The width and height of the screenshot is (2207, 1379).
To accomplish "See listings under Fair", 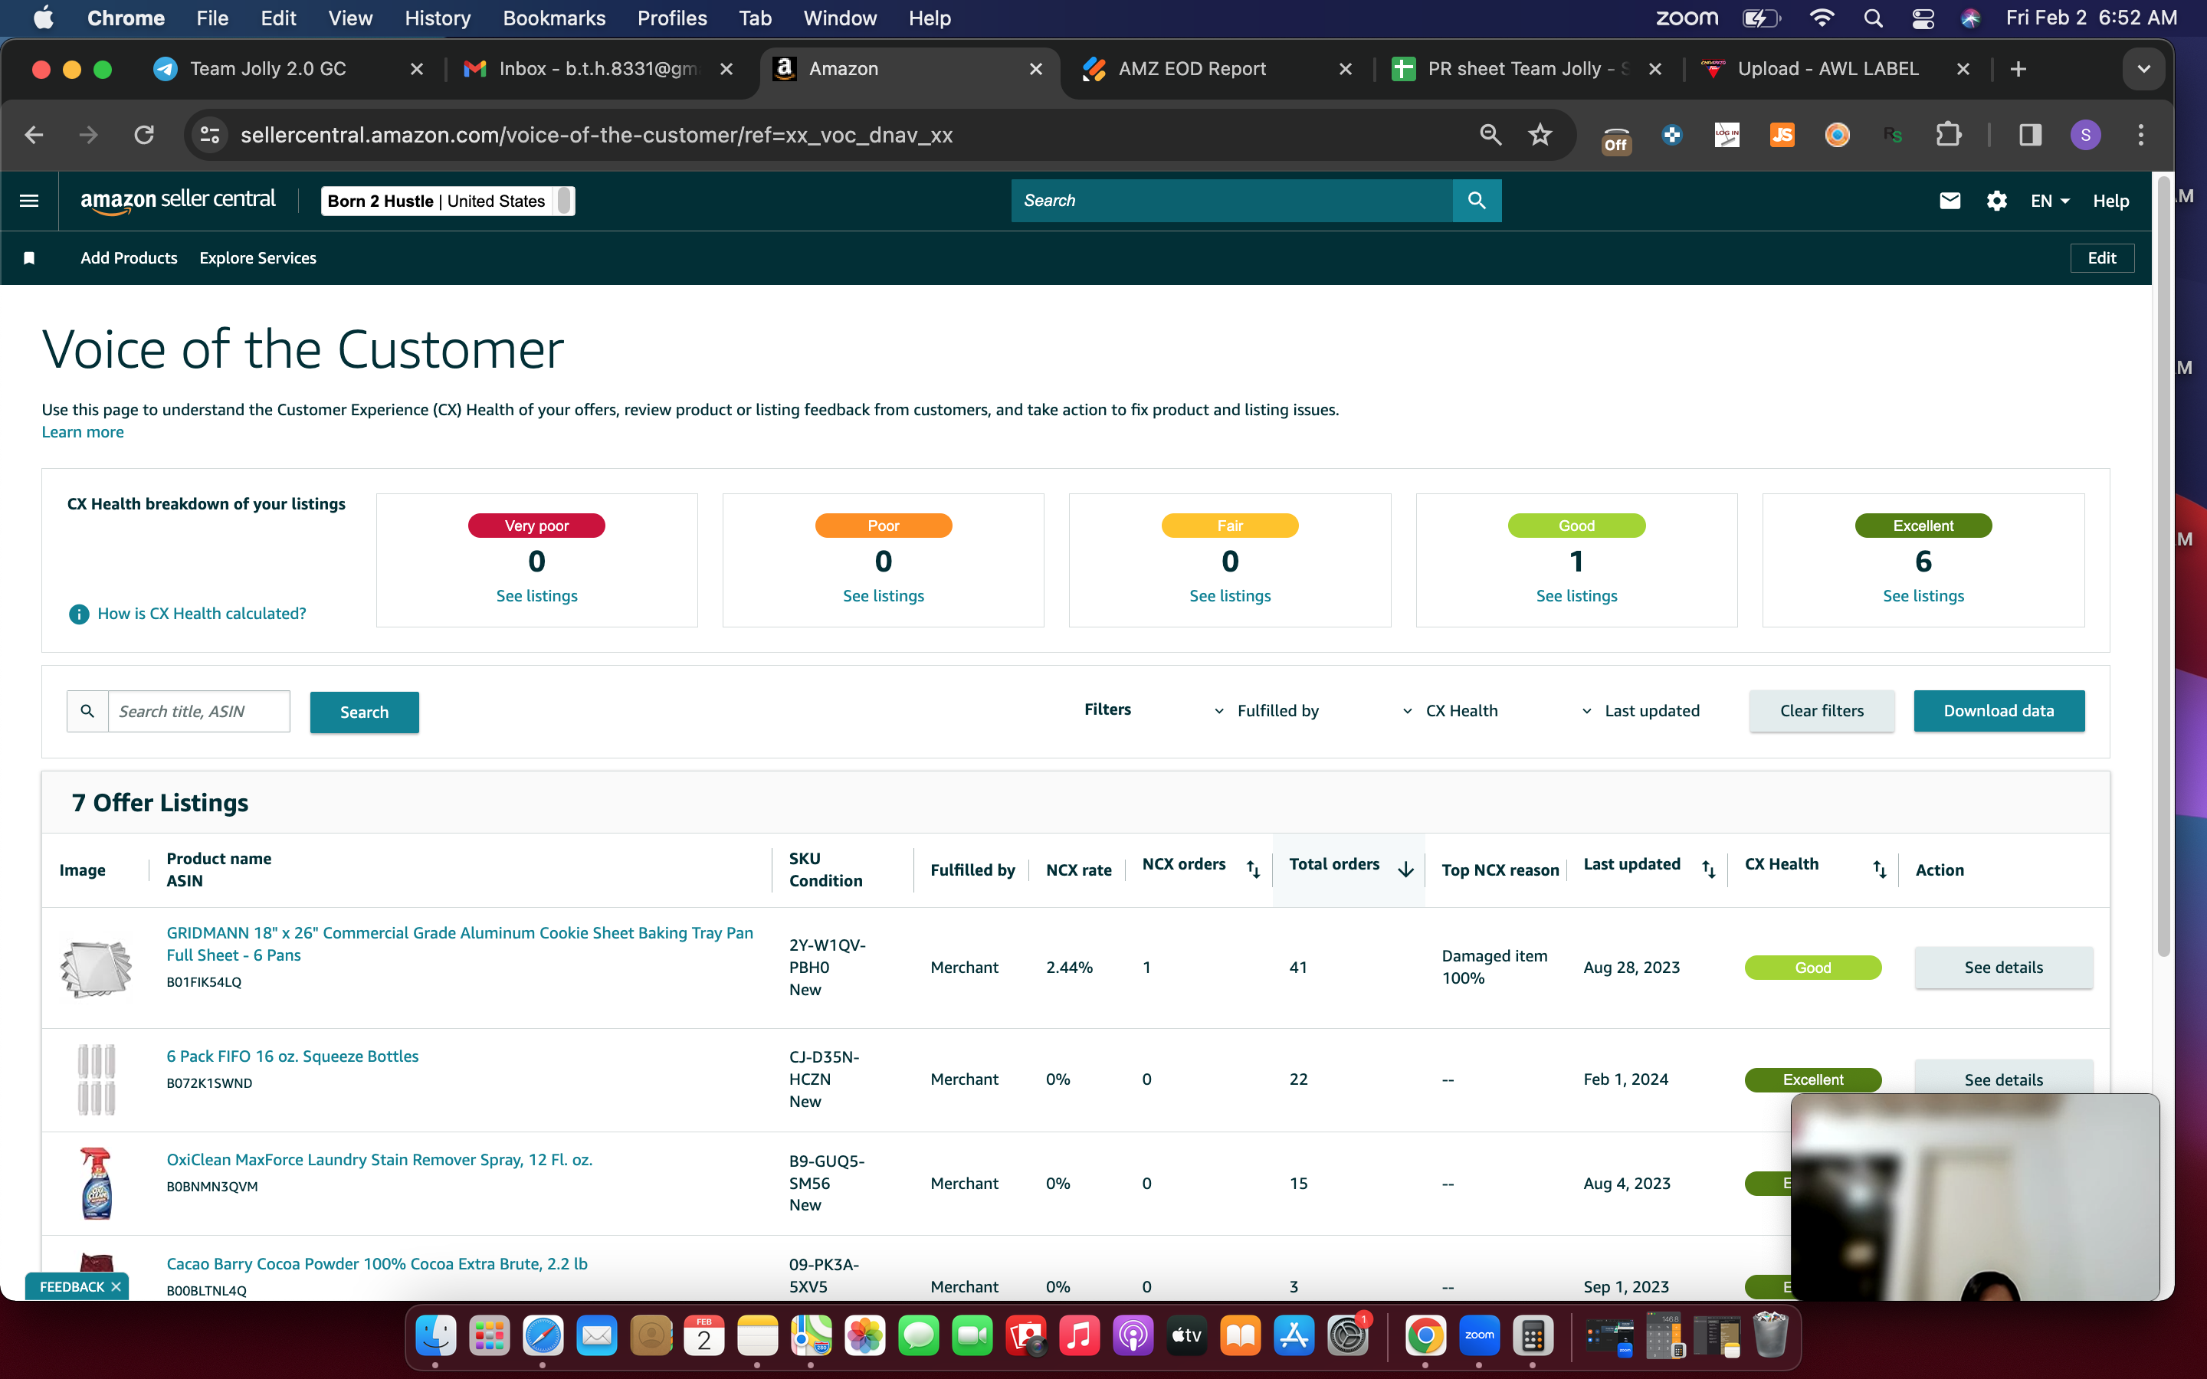I will pyautogui.click(x=1229, y=595).
